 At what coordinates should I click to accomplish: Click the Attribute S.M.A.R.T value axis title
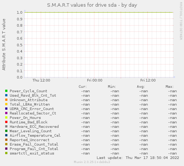click(x=4, y=44)
